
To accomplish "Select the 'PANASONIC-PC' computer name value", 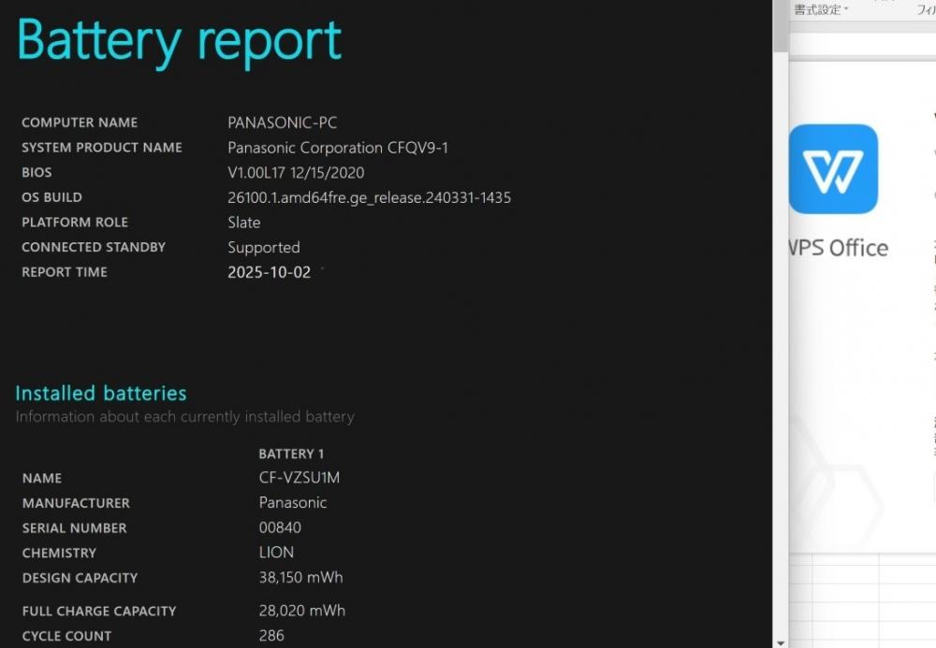I will click(283, 122).
